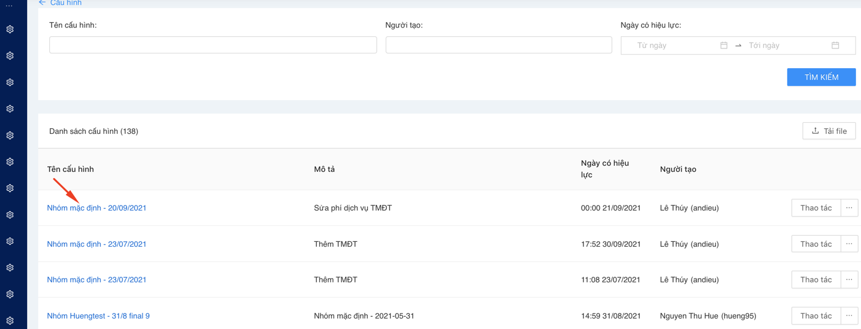
Task: Click Thao tác for Nhóm mặc định - 20/09/2021
Action: click(816, 208)
